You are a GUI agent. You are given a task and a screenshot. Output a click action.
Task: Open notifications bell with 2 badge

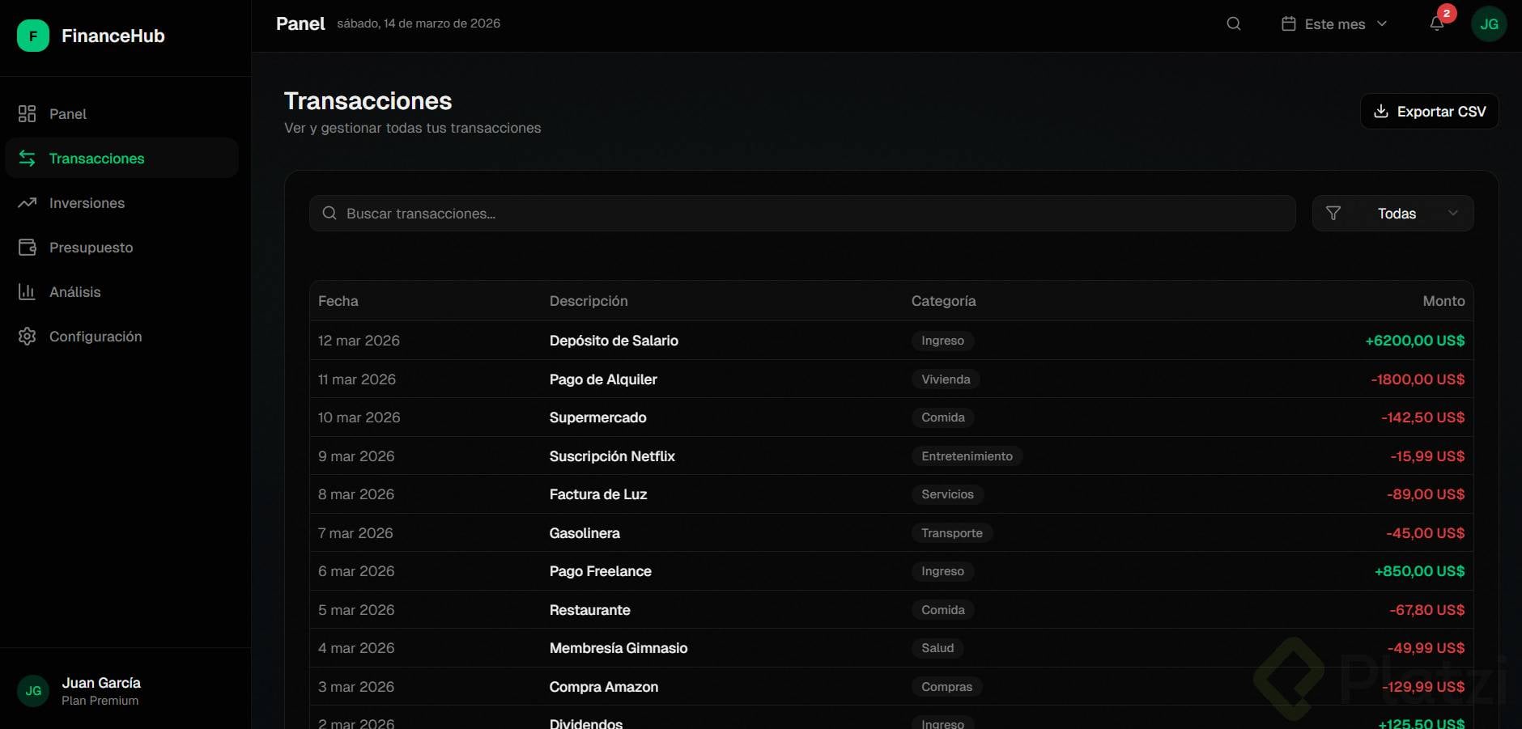[x=1438, y=23]
